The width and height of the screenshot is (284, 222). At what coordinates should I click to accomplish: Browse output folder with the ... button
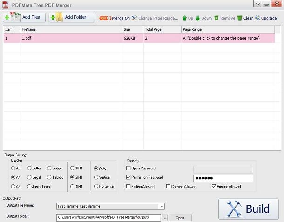164,218
